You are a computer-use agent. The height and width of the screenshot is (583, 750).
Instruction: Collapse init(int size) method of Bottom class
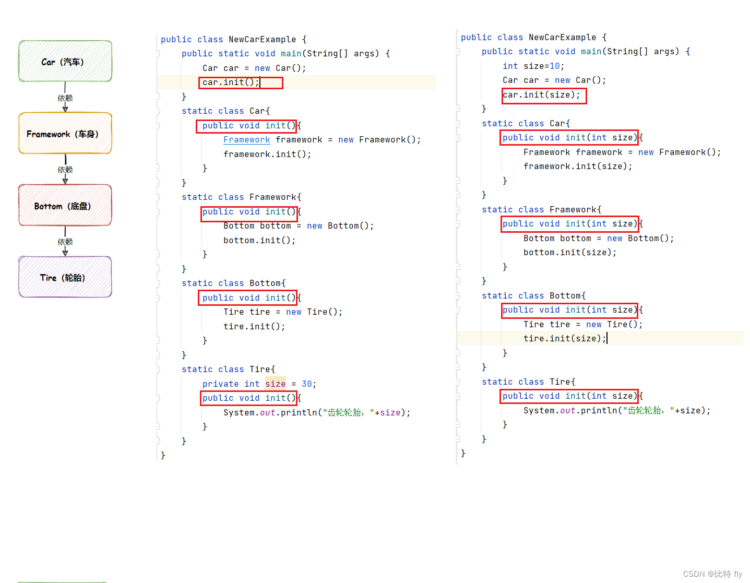pyautogui.click(x=458, y=310)
